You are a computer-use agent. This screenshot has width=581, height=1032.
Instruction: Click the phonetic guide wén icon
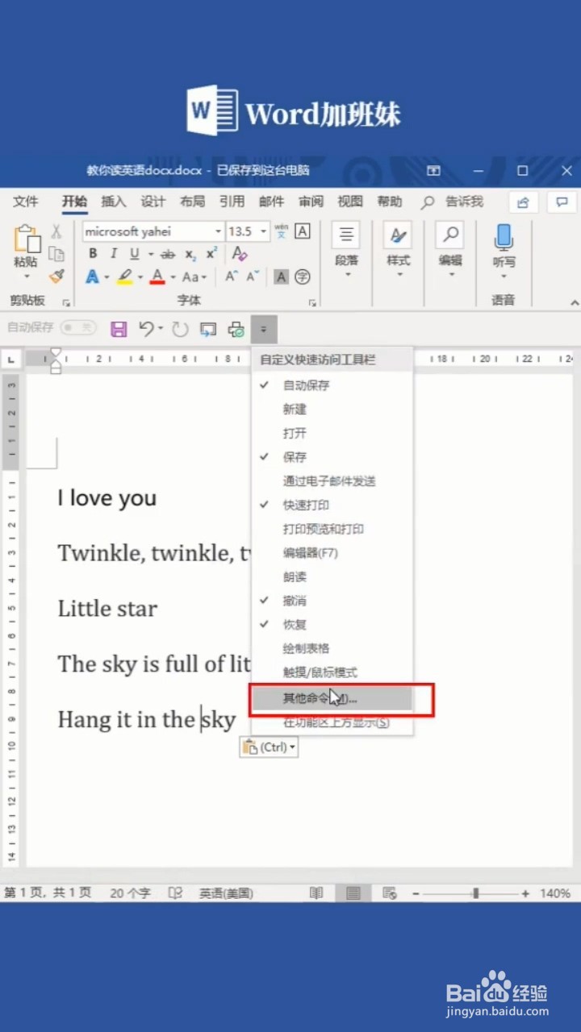click(x=281, y=231)
